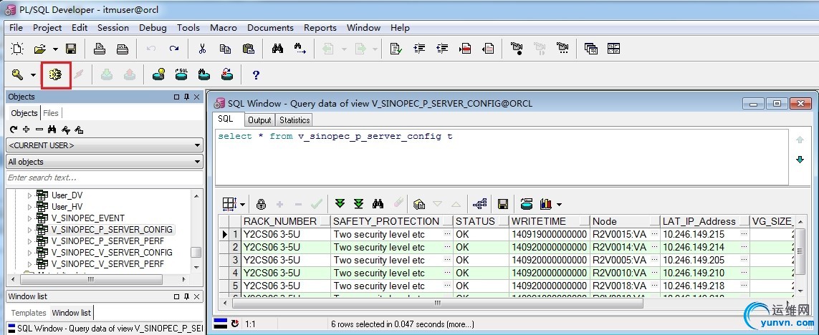Click the blue question mark Help icon
819x335 pixels.
tap(256, 75)
